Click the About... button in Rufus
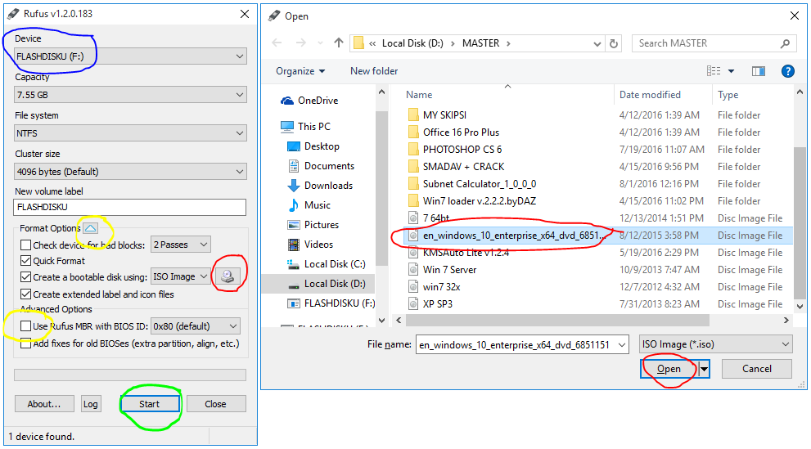 [44, 404]
